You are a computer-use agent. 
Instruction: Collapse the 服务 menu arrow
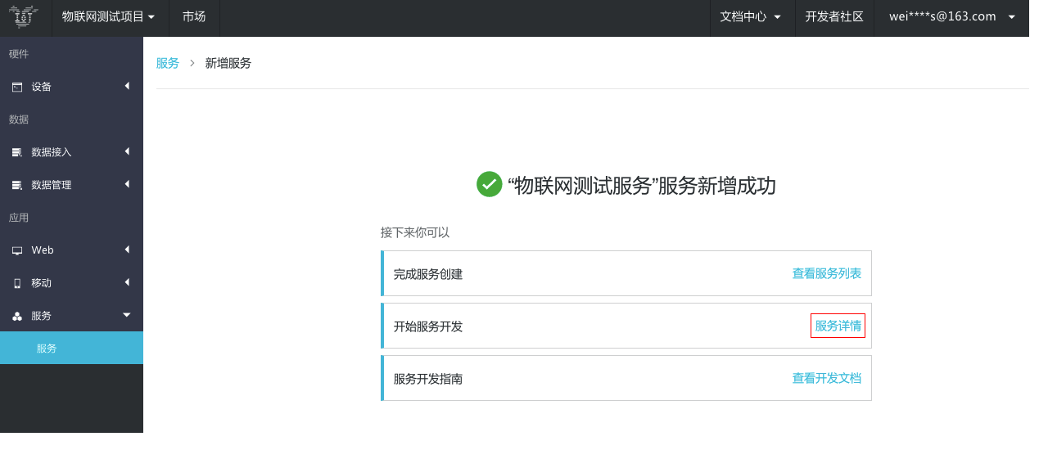tap(127, 315)
